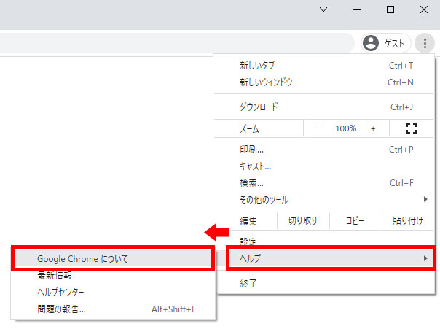Open 設定 from the menu
Screen dimensions: 440x332
[323, 241]
